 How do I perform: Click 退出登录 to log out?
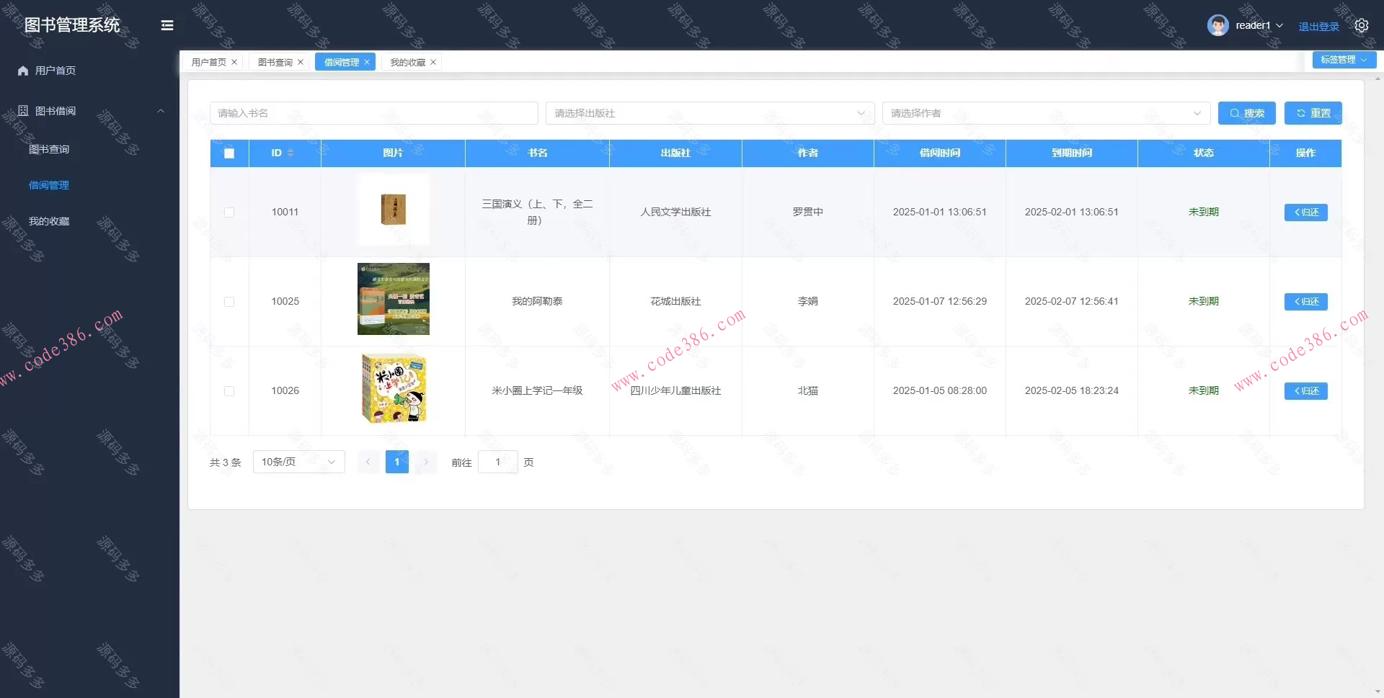[x=1318, y=25]
